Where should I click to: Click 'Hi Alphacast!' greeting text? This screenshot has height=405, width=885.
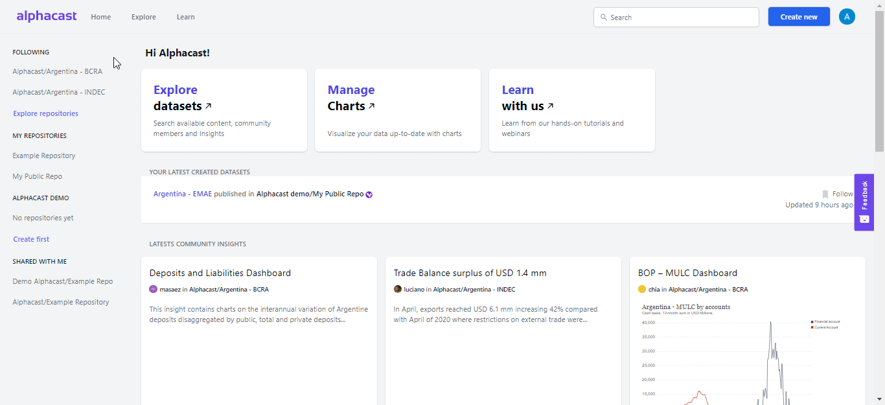coord(178,52)
